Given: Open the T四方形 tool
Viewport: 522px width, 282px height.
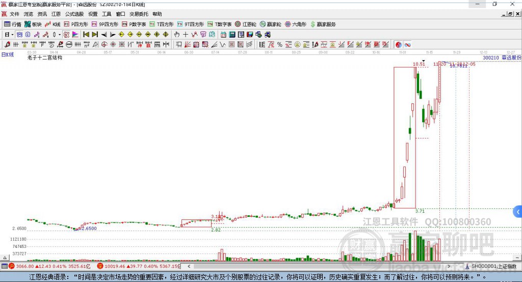Looking at the screenshot, I should [x=162, y=24].
